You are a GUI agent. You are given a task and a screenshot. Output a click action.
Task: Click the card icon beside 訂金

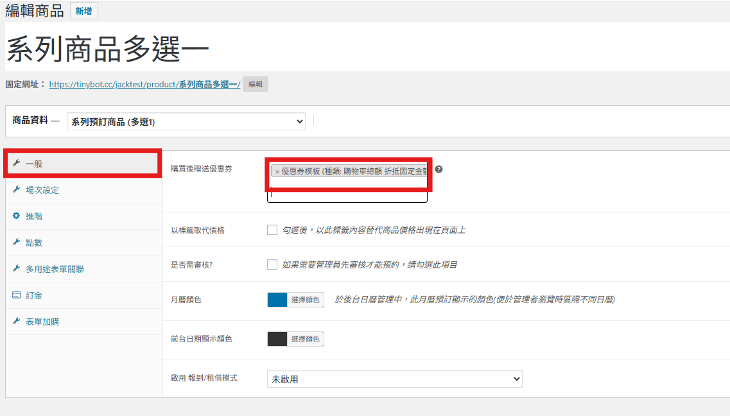(x=16, y=295)
